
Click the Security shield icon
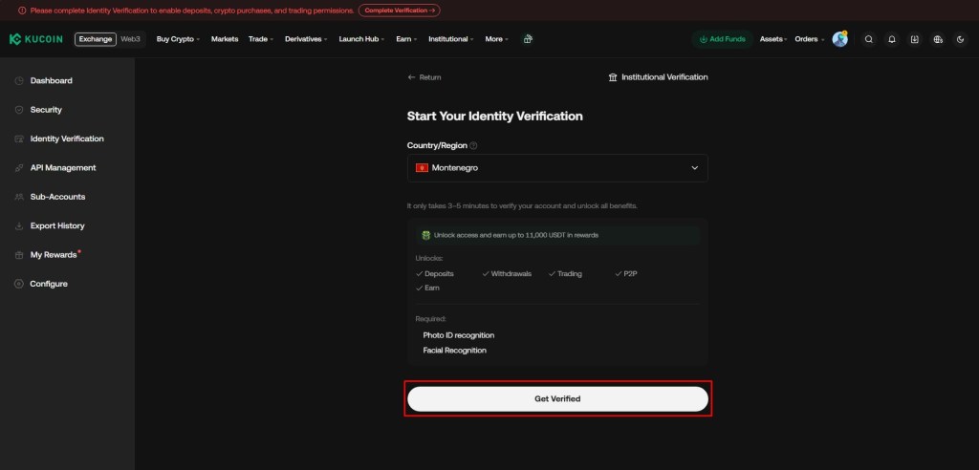click(x=19, y=110)
